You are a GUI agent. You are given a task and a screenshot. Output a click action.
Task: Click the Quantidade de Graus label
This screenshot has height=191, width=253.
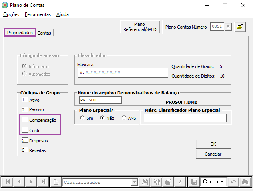point(193,66)
